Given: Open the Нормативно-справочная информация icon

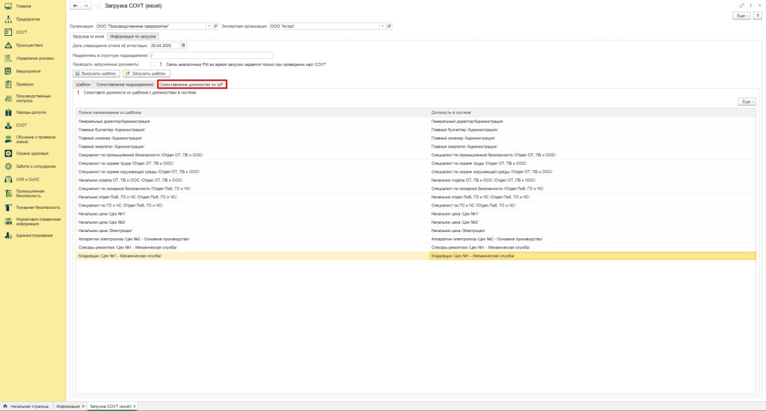Looking at the screenshot, I should pyautogui.click(x=8, y=222).
